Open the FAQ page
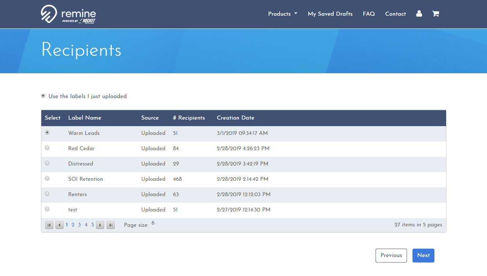Viewport: 487px width, 276px height. [369, 13]
